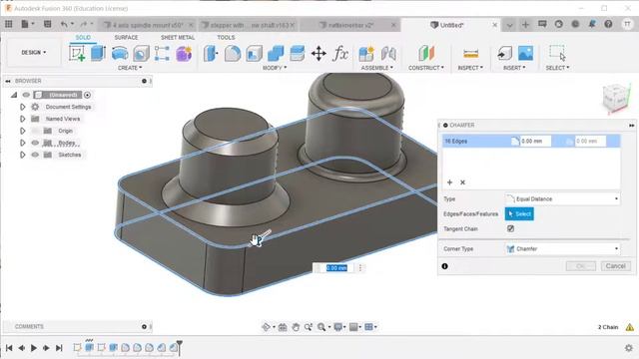Viewport: 639px width, 359px height.
Task: Select the Move/Copy arrows tool
Action: point(319,53)
